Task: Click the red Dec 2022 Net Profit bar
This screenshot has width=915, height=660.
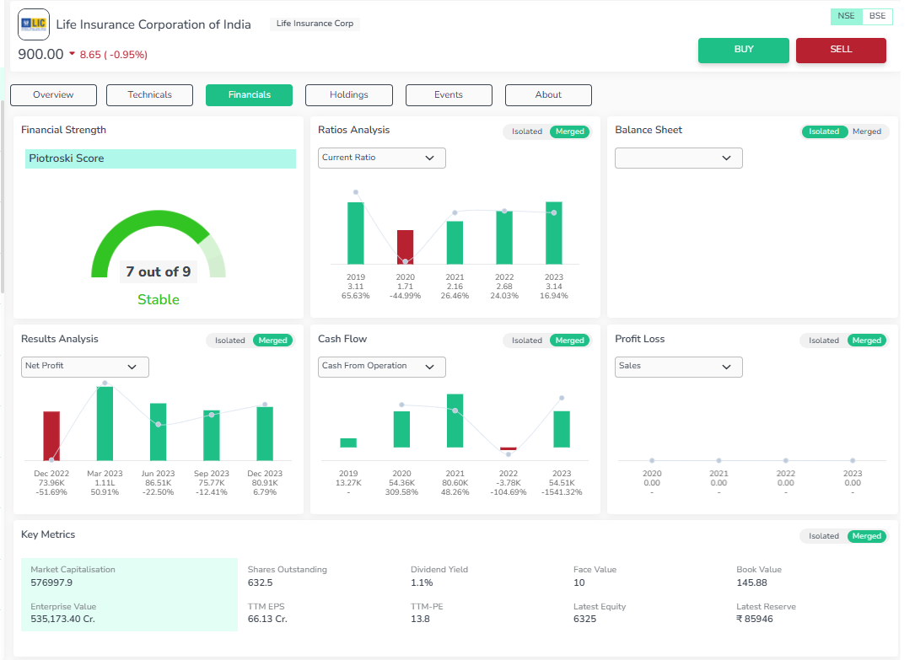Action: click(51, 436)
